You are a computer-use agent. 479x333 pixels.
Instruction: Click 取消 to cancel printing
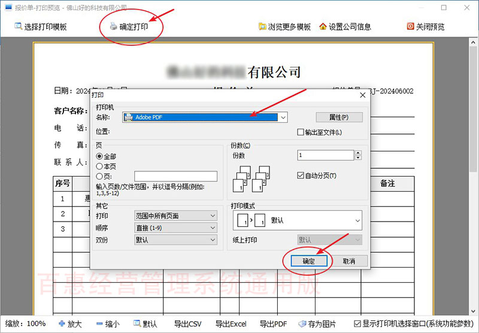tap(349, 261)
